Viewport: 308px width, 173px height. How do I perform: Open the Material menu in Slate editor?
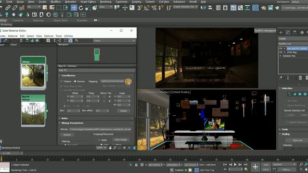(x=13, y=36)
